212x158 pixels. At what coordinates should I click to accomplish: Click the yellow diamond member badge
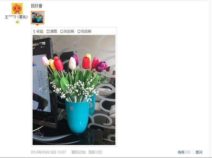click(17, 22)
